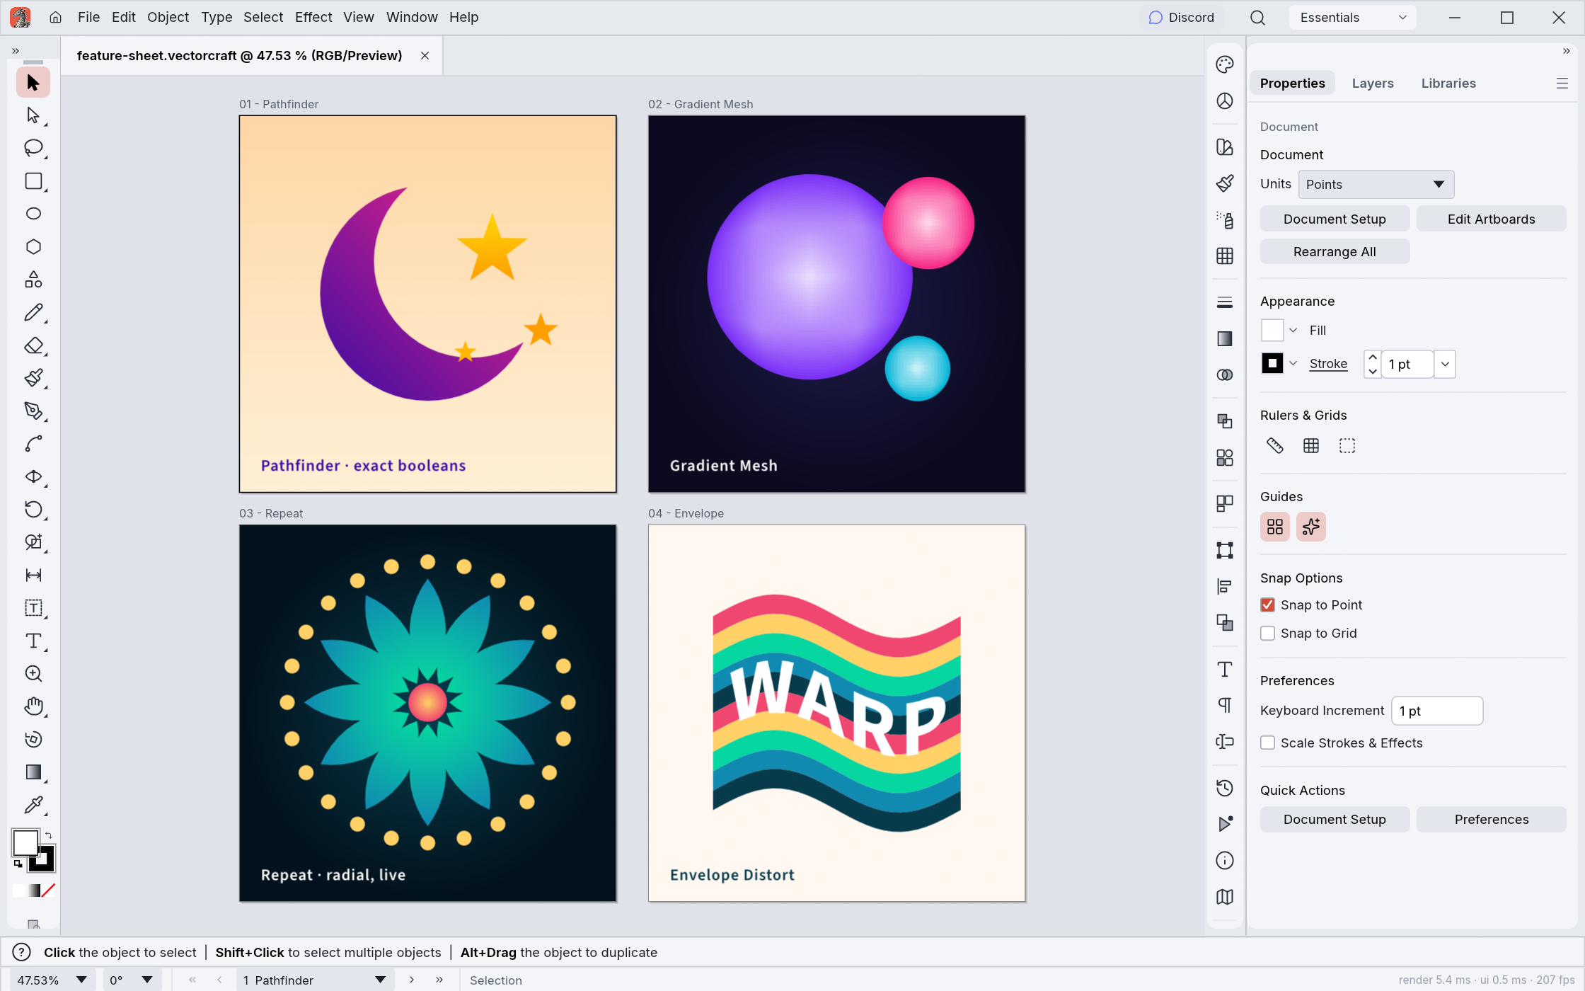The image size is (1585, 991).
Task: Click the Rearrange All button
Action: pyautogui.click(x=1335, y=252)
